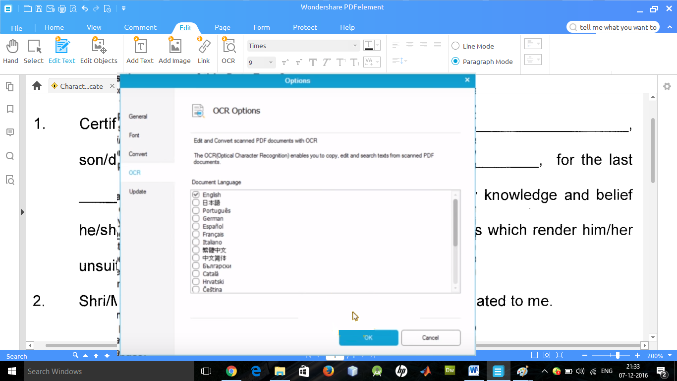The image size is (677, 381).
Task: Click the 'tell me what you want to' search box
Action: pyautogui.click(x=613, y=27)
